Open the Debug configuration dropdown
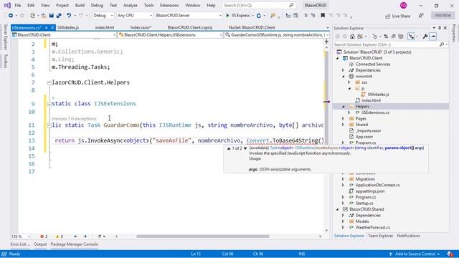 click(103, 16)
